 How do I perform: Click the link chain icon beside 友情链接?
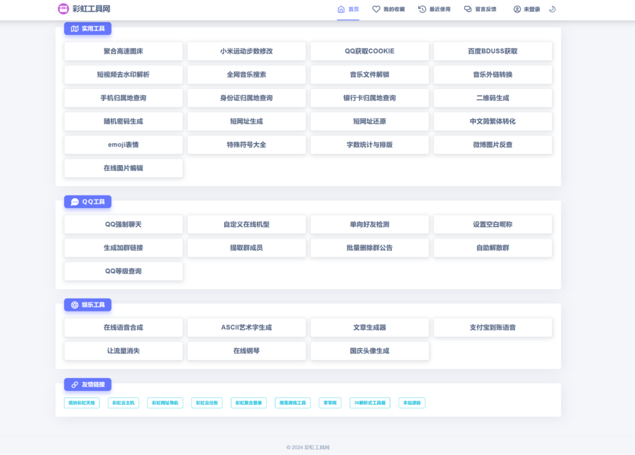click(75, 384)
